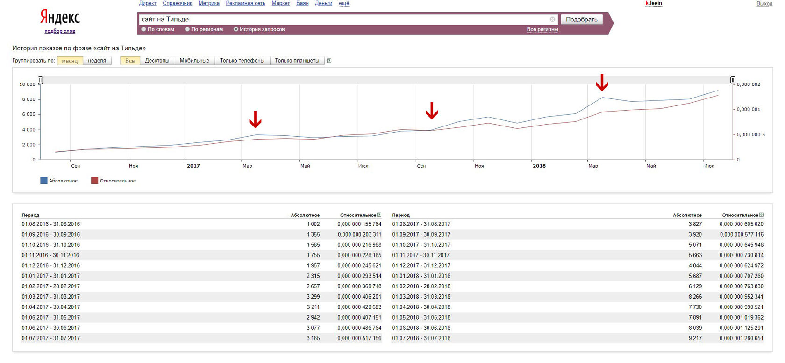Open the Относительное help icon in the left table
785x363 pixels.
pos(379,215)
